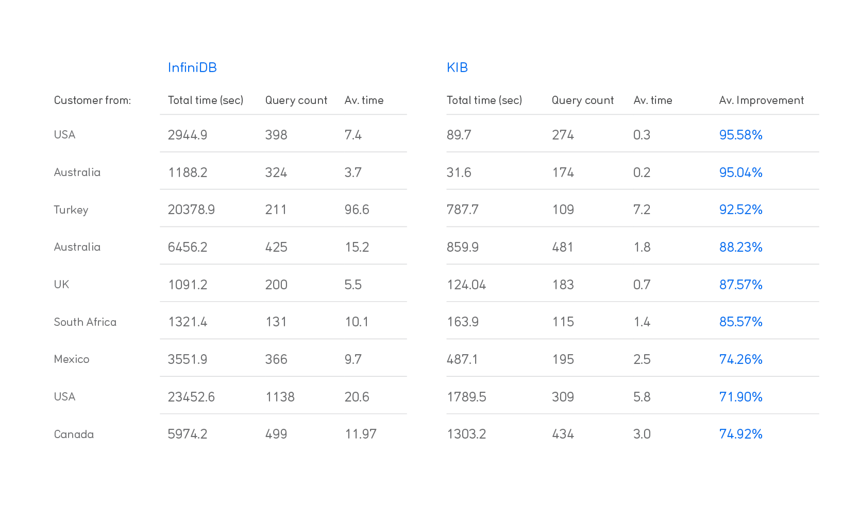Select the 'Customer from:' column header
This screenshot has height=505, width=859.
point(92,100)
